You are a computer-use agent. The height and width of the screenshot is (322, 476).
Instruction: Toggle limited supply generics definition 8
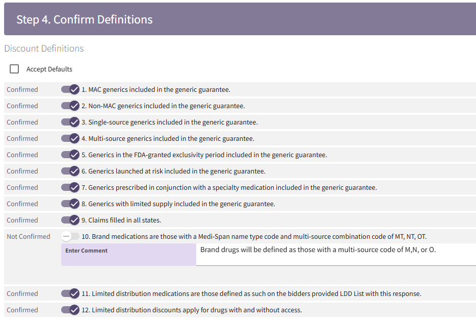click(x=70, y=204)
